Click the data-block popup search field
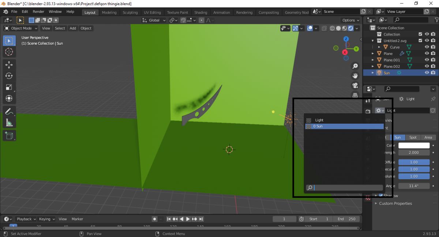The height and width of the screenshot is (237, 439). (x=344, y=188)
